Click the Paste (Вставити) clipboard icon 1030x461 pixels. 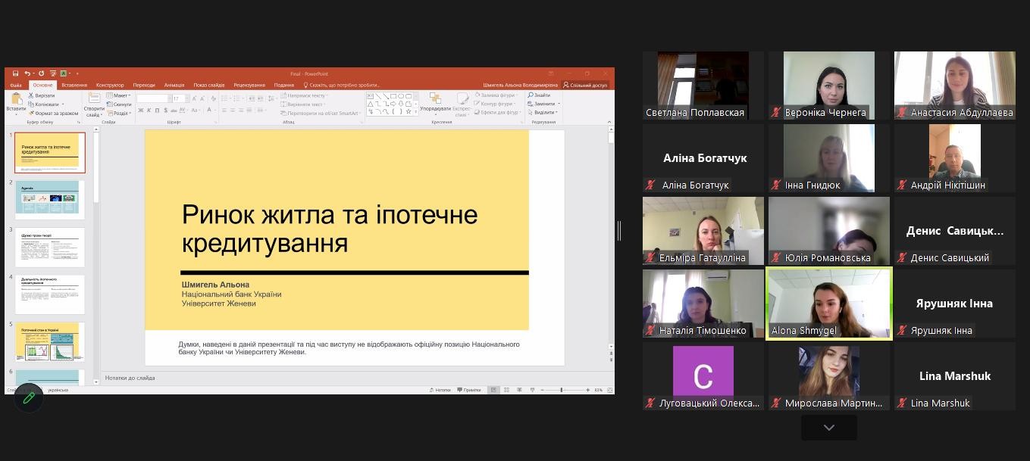pyautogui.click(x=15, y=100)
